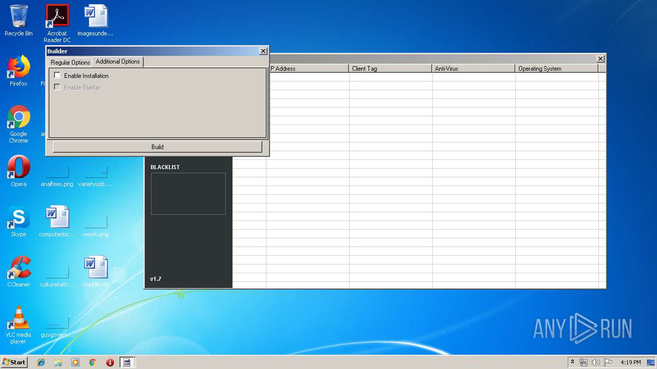
Task: Click the Build button
Action: coord(157,147)
